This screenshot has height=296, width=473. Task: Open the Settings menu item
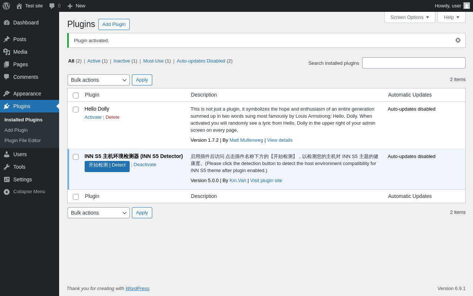(x=30, y=179)
